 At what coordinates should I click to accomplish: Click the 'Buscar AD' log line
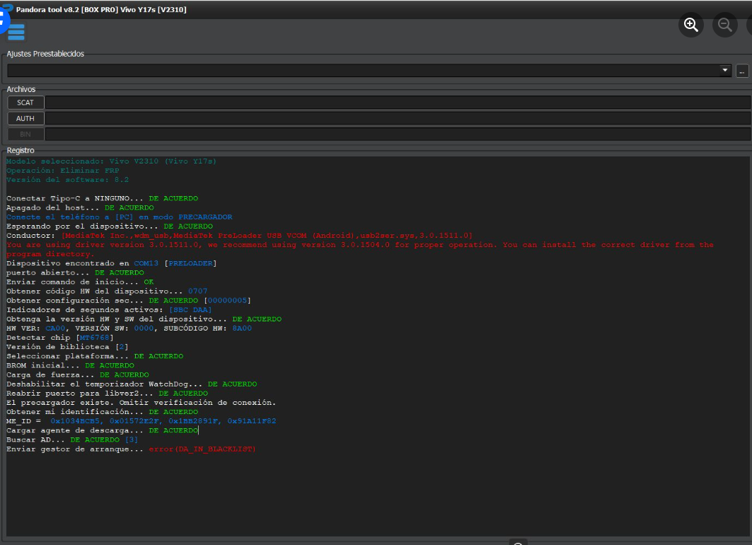[x=72, y=440]
